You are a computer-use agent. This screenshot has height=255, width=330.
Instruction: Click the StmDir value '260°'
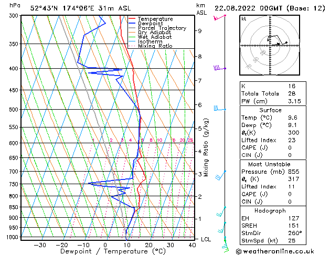pos(295,233)
